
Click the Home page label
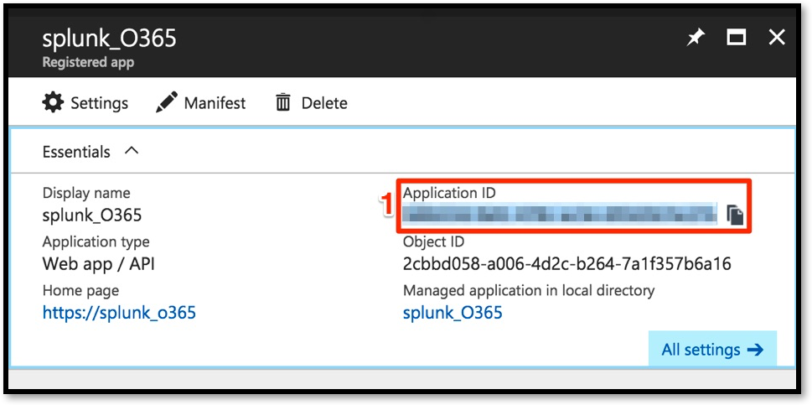[x=80, y=290]
